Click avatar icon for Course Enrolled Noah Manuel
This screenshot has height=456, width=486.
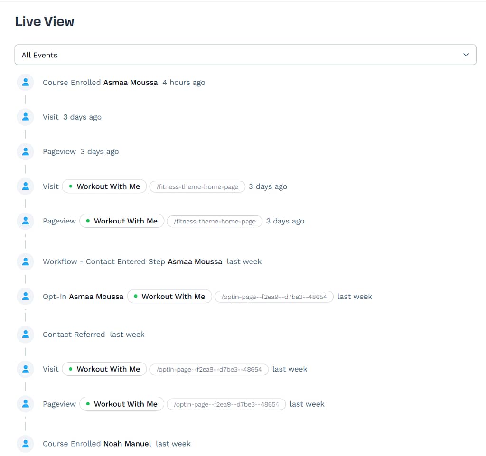[x=26, y=444]
